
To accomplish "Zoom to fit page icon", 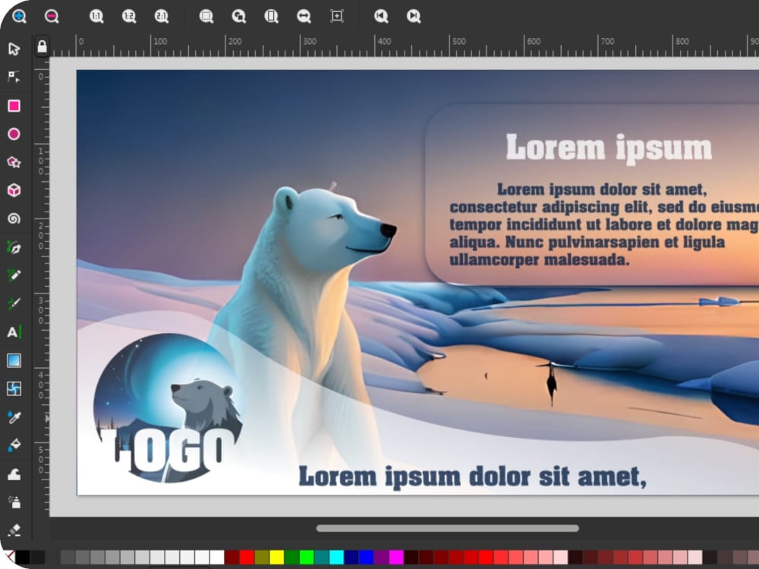I will pos(271,17).
